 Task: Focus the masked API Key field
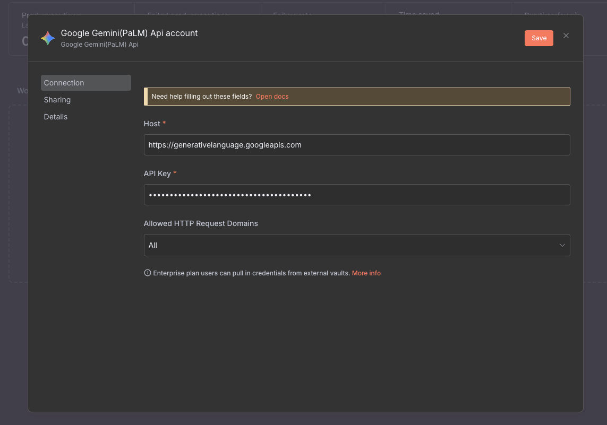tap(356, 195)
